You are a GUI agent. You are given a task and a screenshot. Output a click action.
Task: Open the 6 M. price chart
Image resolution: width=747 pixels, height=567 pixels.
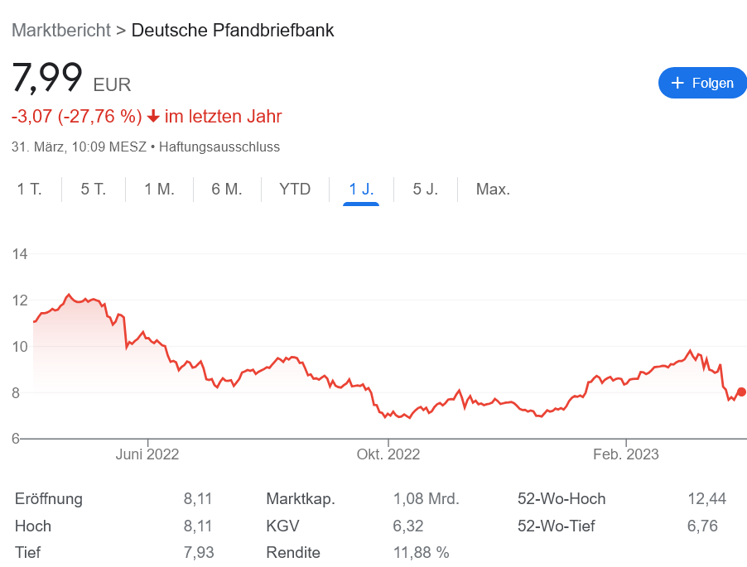(x=226, y=189)
